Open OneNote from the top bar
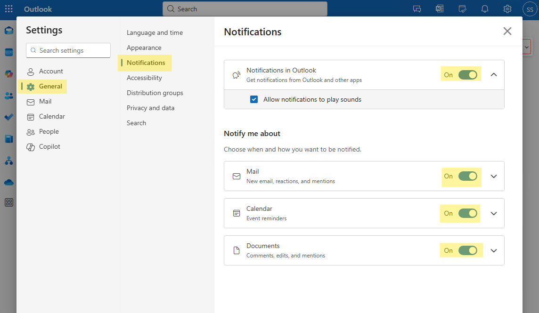Viewport: 539px width, 313px height. (439, 8)
